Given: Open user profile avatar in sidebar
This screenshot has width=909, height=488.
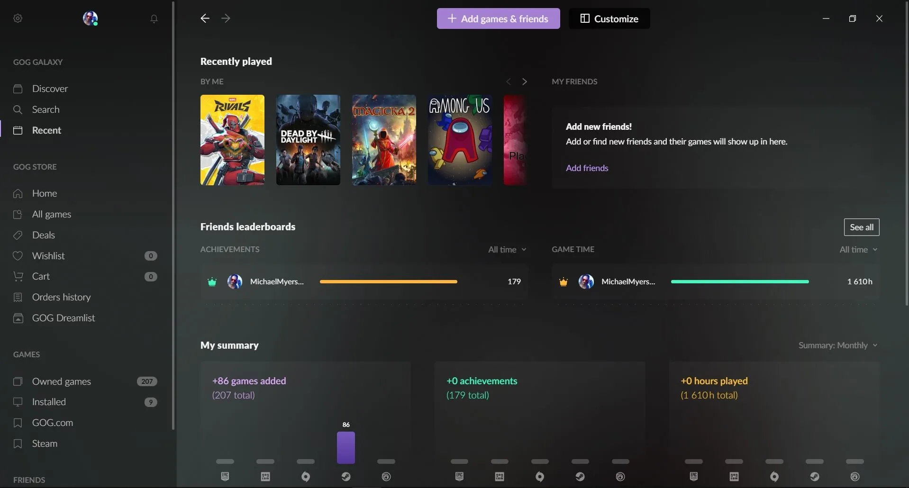Looking at the screenshot, I should click(x=90, y=18).
